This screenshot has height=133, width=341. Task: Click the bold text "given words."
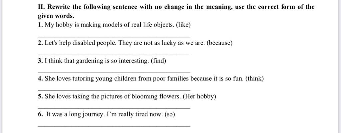[56, 16]
